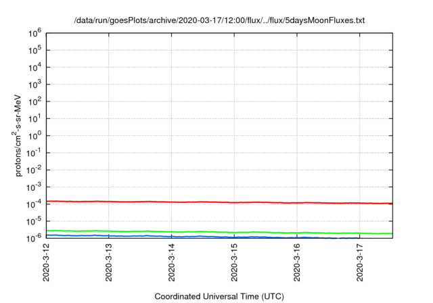Select the x-axis label 2020-3-12
Viewport: 433px width, 303px height.
46,262
